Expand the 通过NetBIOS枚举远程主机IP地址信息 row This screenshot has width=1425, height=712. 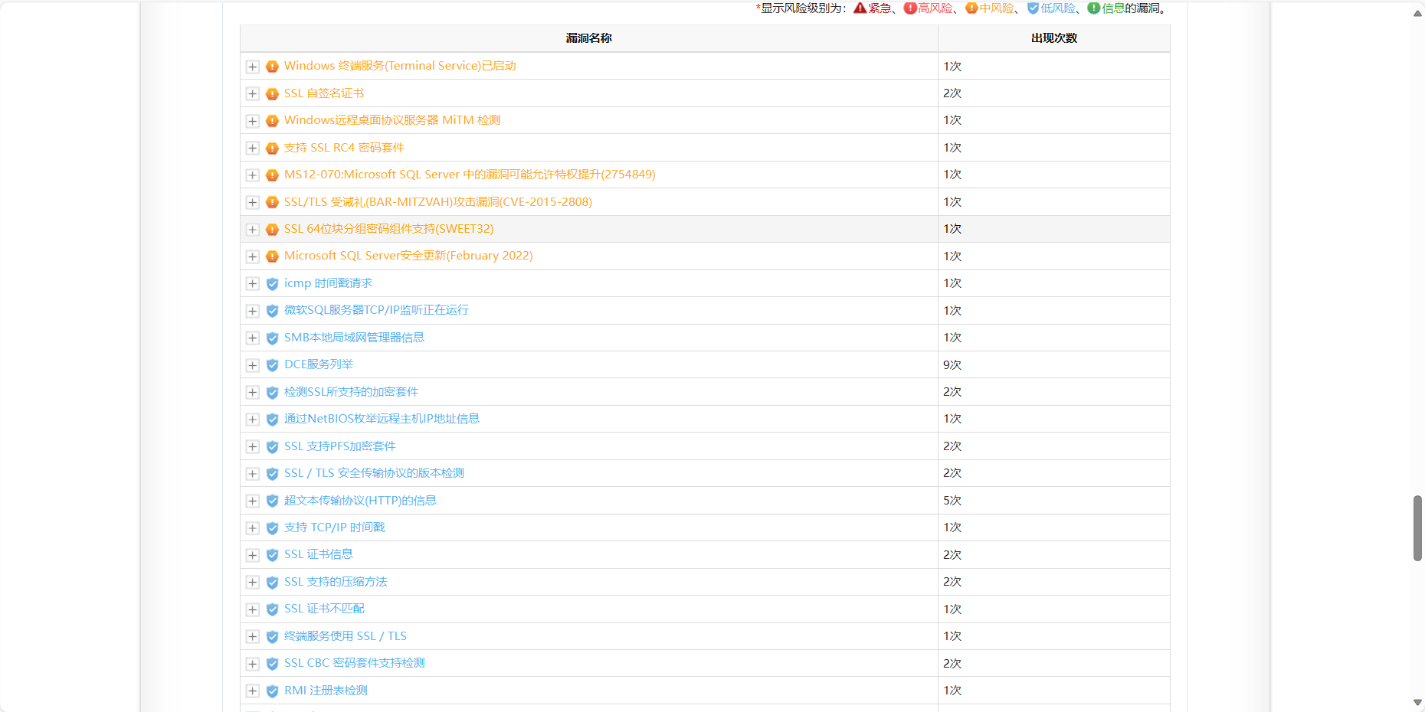point(252,420)
